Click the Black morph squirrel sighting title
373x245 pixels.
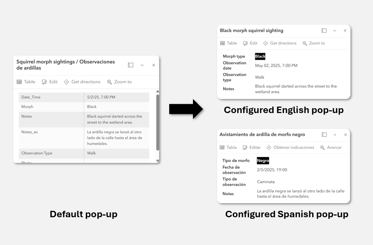point(251,31)
